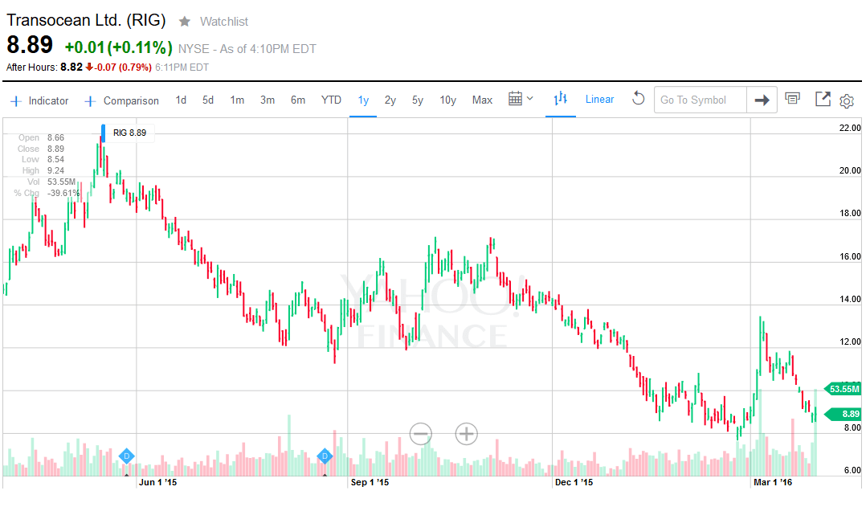Select the 5d time range
Image resolution: width=866 pixels, height=507 pixels.
pyautogui.click(x=207, y=100)
